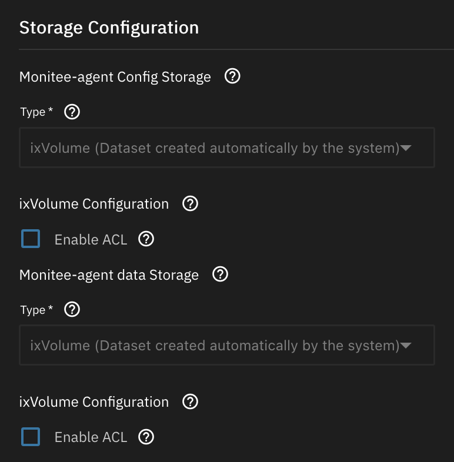Show help tooltip for Config Storage Type
The width and height of the screenshot is (454, 462).
click(x=72, y=112)
